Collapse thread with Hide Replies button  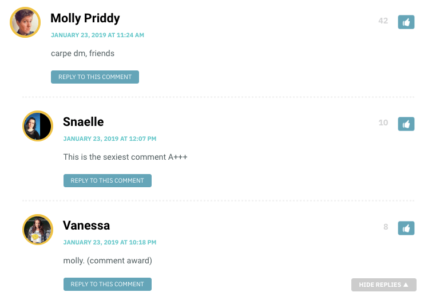384,285
